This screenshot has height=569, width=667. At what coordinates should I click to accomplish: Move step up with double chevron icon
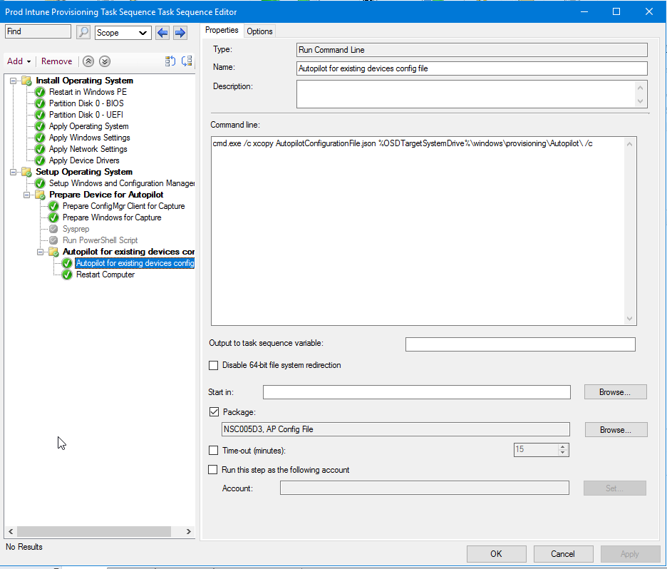click(88, 61)
